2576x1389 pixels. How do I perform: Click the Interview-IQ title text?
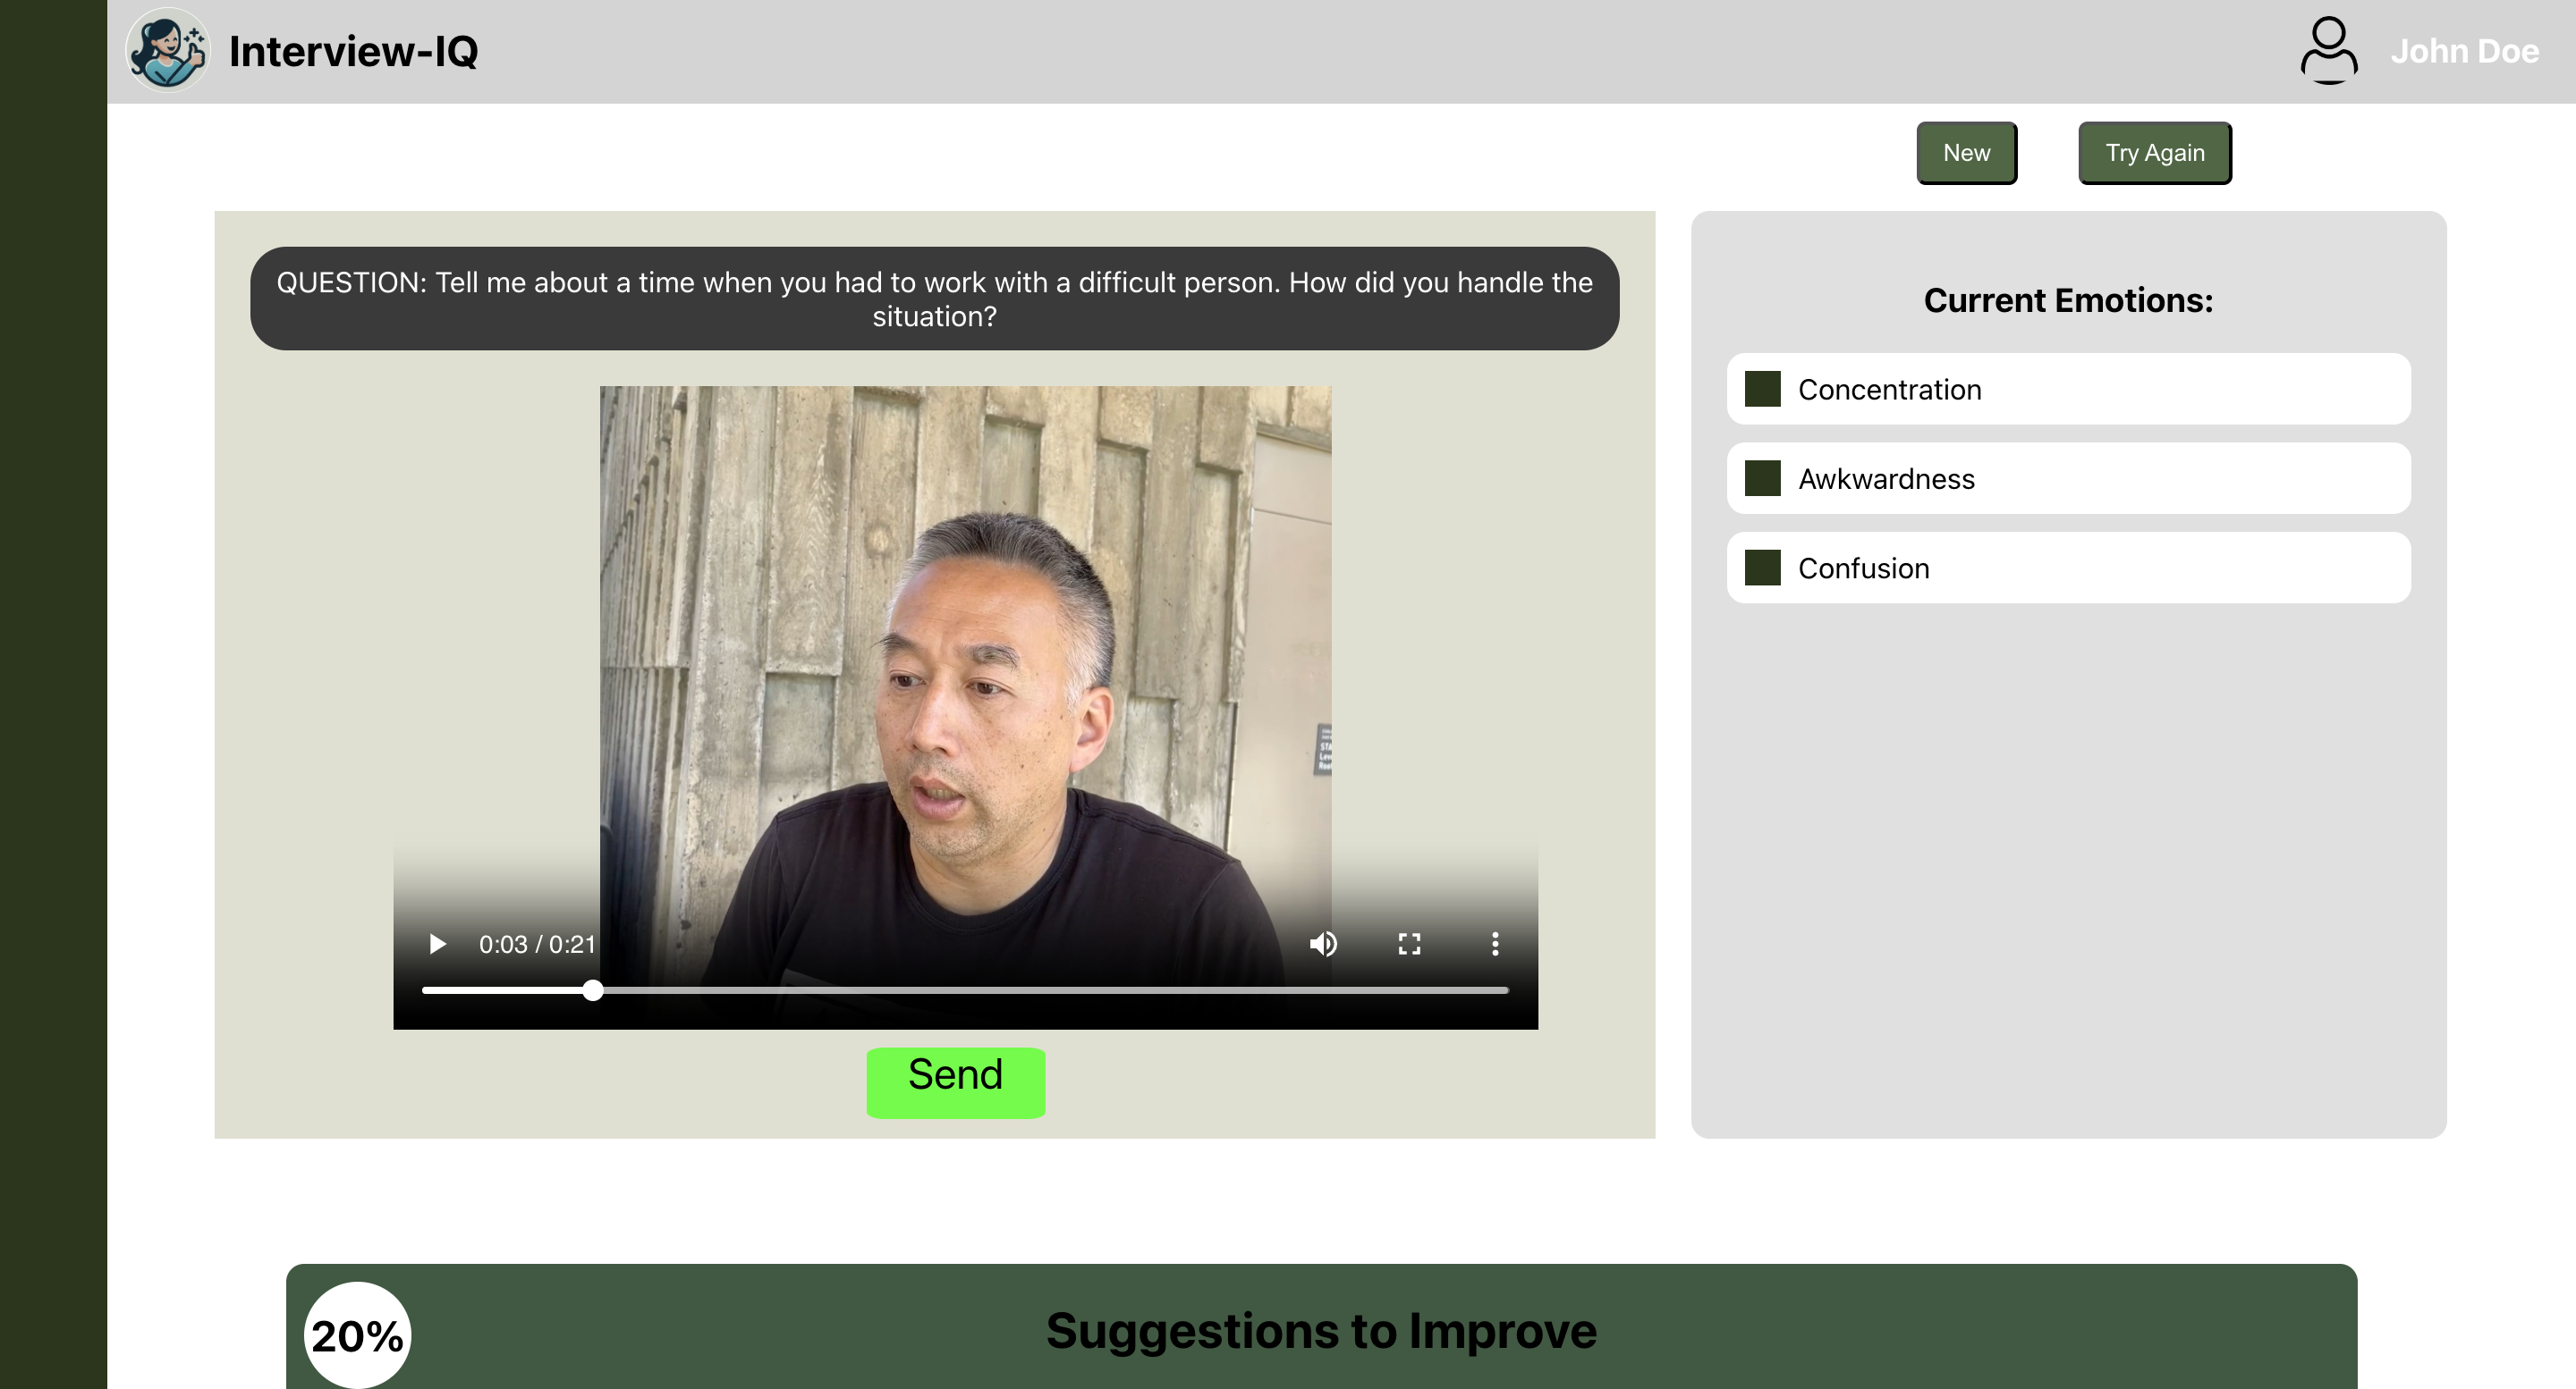pos(353,51)
